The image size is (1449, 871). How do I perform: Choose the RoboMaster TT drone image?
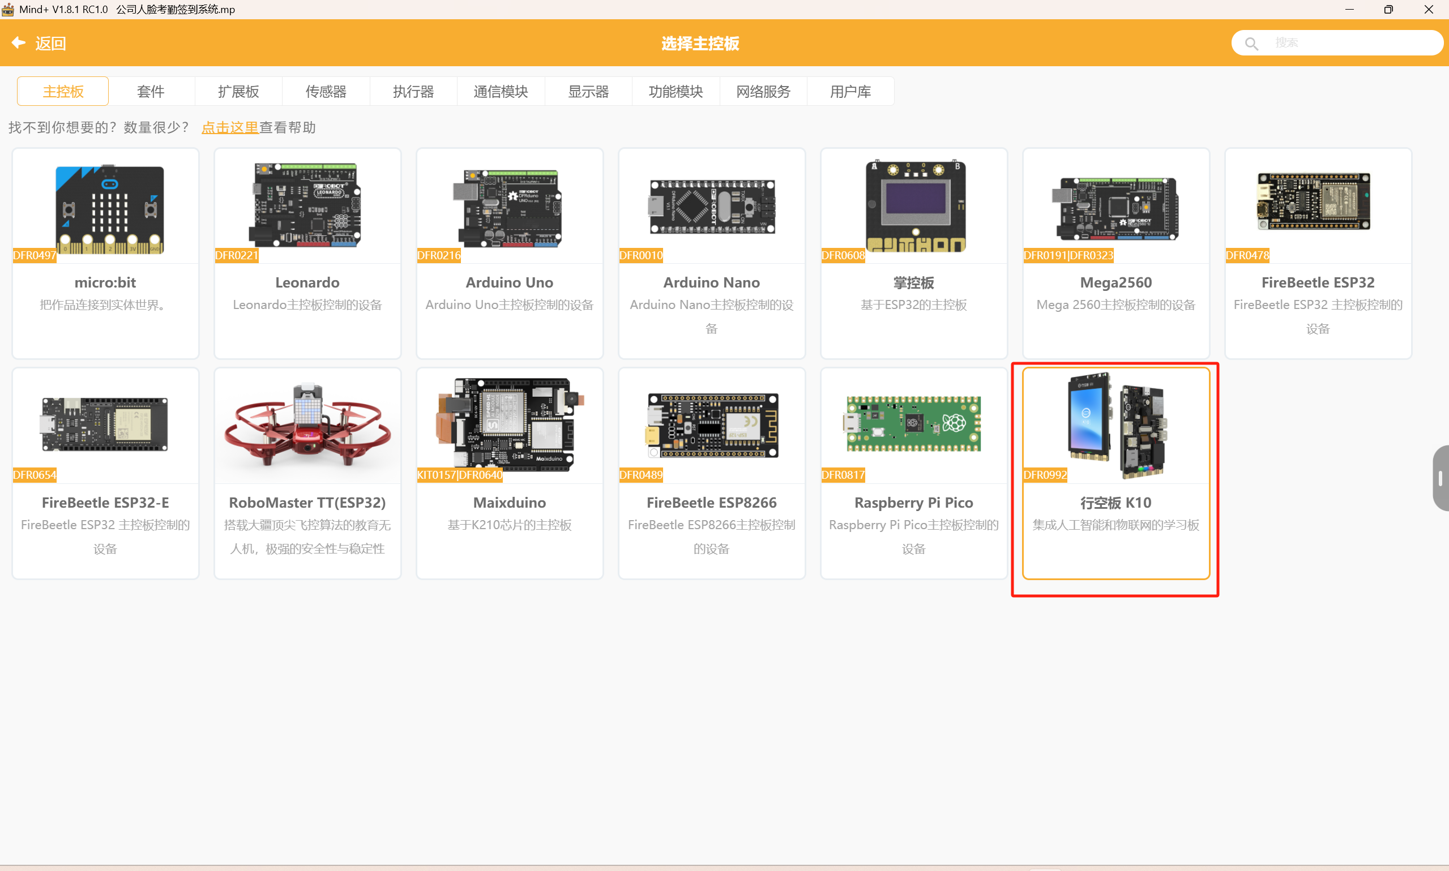tap(307, 426)
